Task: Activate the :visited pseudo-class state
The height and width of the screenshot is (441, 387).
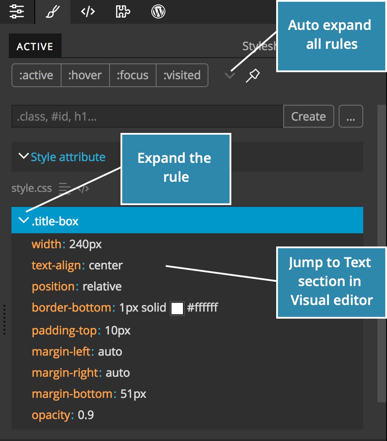Action: coord(182,75)
